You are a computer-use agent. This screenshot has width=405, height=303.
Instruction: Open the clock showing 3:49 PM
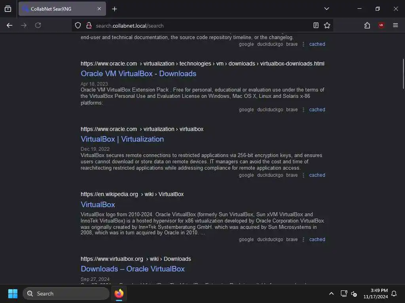[x=376, y=294]
